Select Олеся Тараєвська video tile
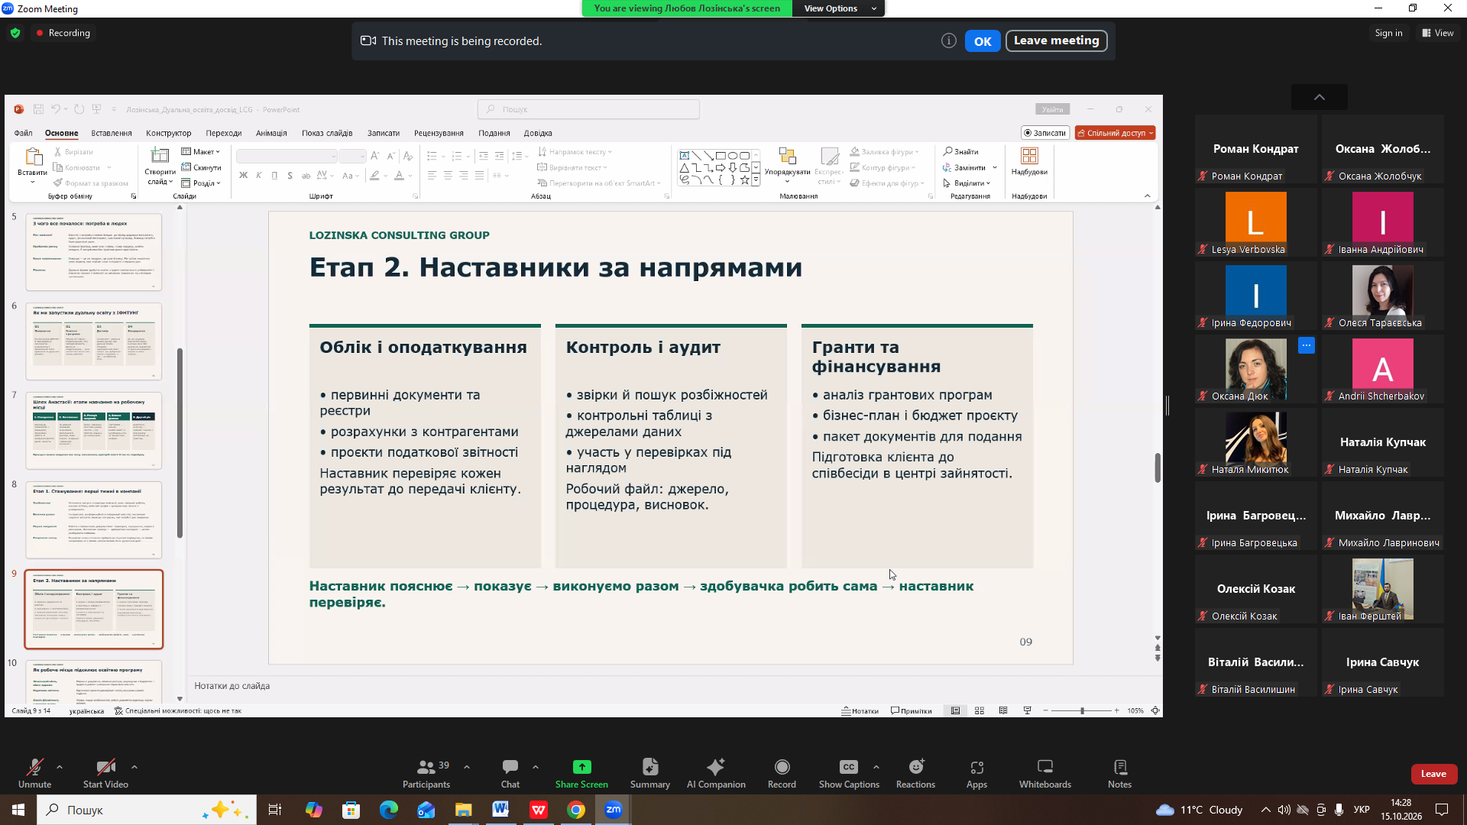 (x=1382, y=297)
